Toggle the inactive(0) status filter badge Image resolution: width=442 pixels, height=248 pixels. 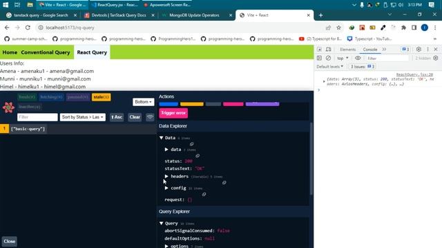coord(30,107)
